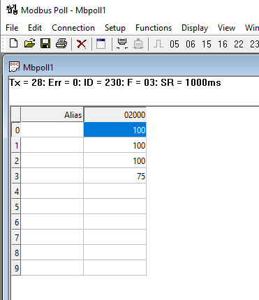Open the window definition toolbar icon
Screen dimensions: 259x300
pyautogui.click(x=101, y=43)
